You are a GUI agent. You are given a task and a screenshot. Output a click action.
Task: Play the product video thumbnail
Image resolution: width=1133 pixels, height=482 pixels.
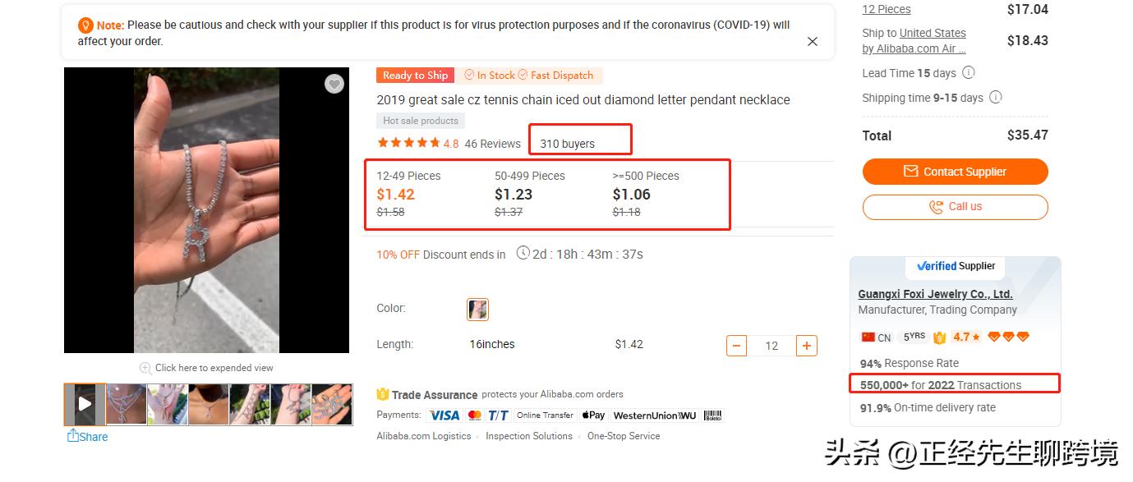(x=85, y=404)
